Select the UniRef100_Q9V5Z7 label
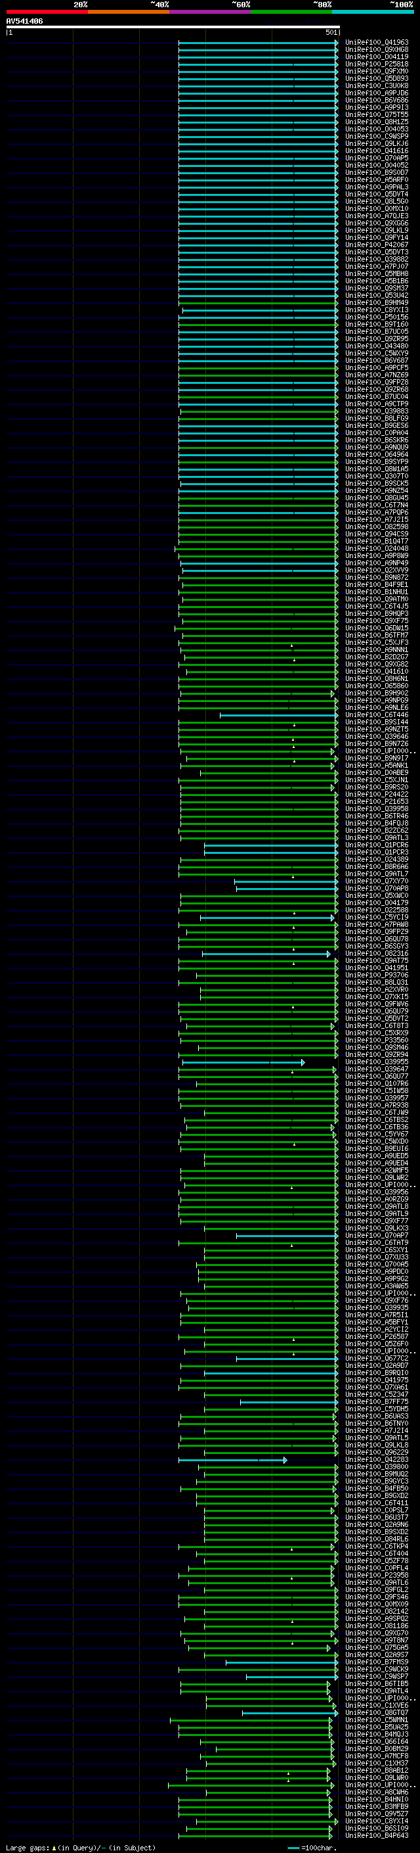The height and width of the screenshot is (1853, 420). pyautogui.click(x=376, y=1814)
